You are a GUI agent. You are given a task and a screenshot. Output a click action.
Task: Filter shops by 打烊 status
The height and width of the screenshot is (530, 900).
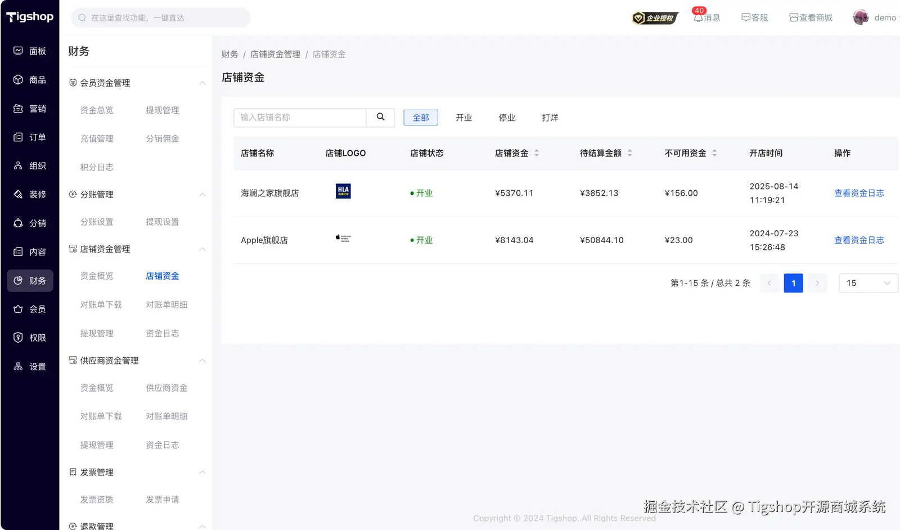coord(550,118)
